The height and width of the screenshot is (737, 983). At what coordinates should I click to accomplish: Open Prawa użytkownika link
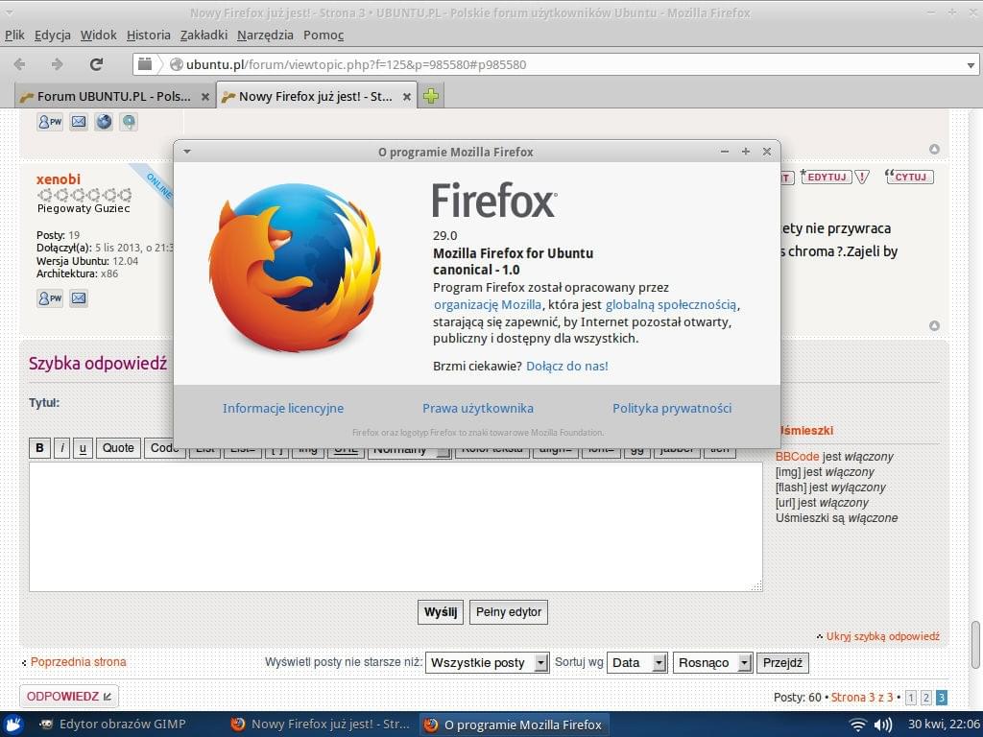pos(478,408)
